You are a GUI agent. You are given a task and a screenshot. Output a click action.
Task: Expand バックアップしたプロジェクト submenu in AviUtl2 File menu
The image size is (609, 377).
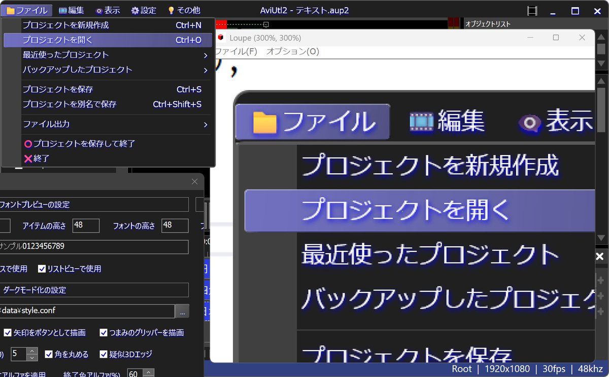coord(108,69)
